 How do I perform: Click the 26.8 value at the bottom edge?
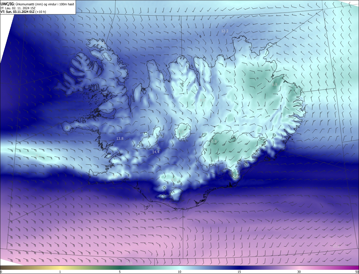[x=129, y=263]
